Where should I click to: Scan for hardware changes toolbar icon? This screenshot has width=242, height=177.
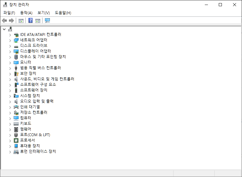[47, 20]
